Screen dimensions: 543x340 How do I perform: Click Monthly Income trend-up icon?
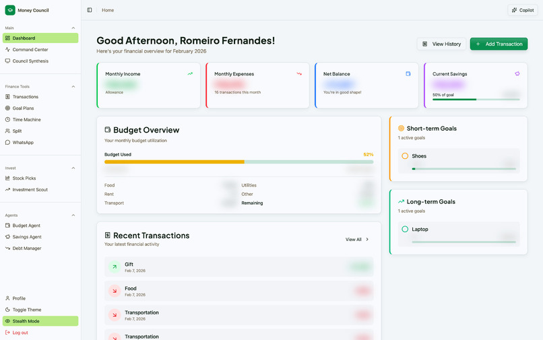coord(190,74)
